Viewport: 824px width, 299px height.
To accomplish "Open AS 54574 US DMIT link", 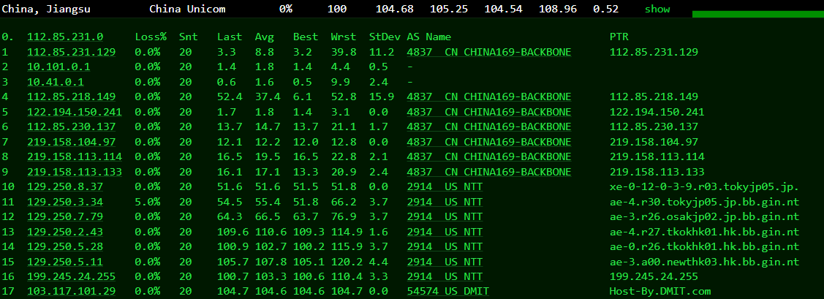I will 447,292.
